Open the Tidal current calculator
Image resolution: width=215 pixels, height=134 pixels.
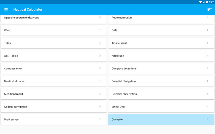tap(161, 43)
